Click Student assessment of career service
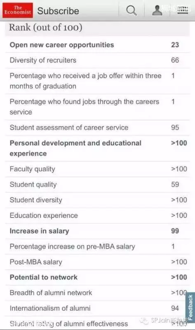195x330 pixels. point(97,127)
